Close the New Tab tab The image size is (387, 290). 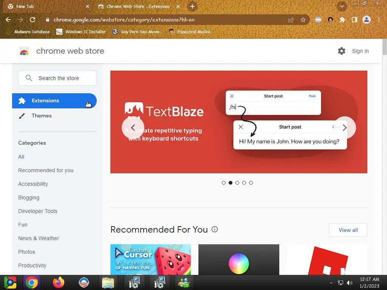tap(88, 7)
